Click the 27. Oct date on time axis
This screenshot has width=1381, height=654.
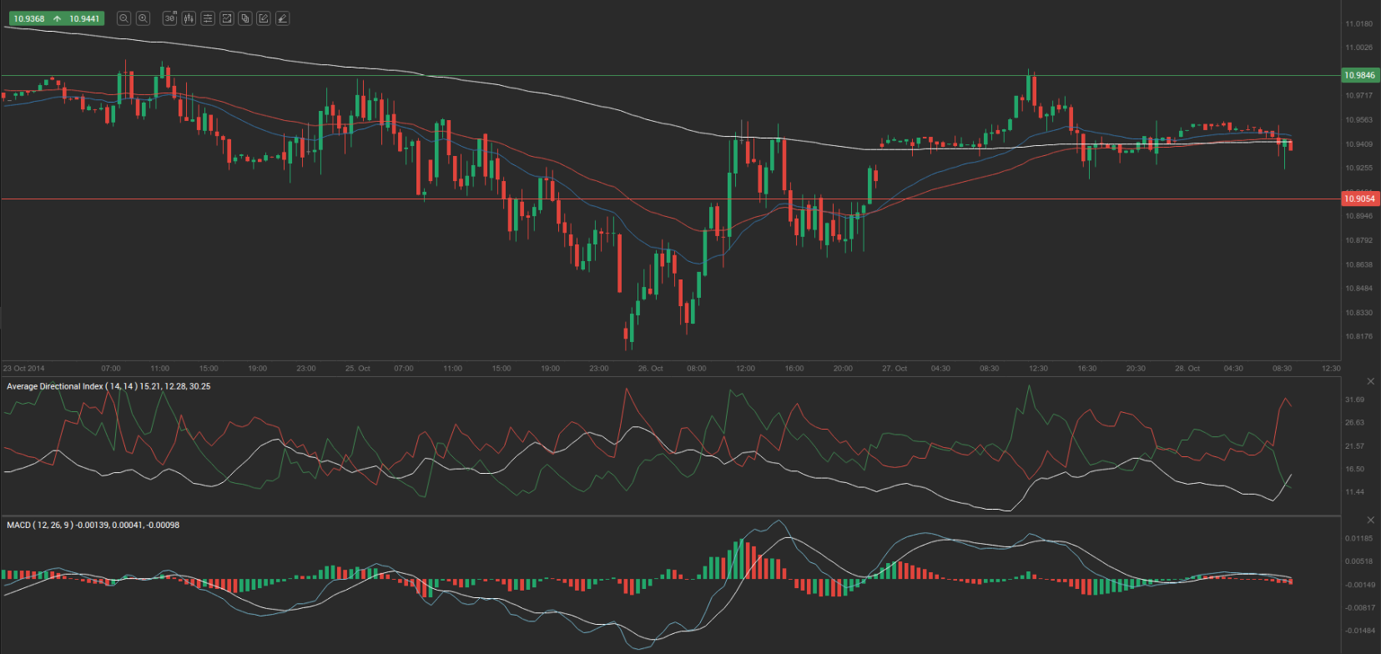[895, 368]
